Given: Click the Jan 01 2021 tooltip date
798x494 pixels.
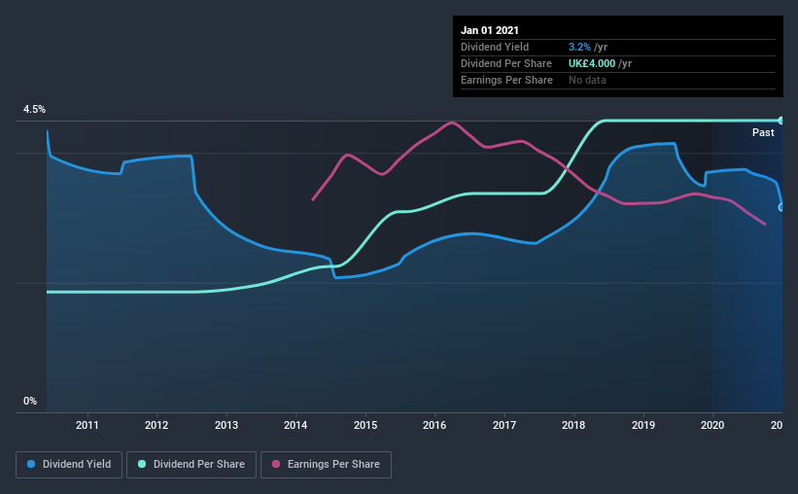Looking at the screenshot, I should (x=490, y=30).
